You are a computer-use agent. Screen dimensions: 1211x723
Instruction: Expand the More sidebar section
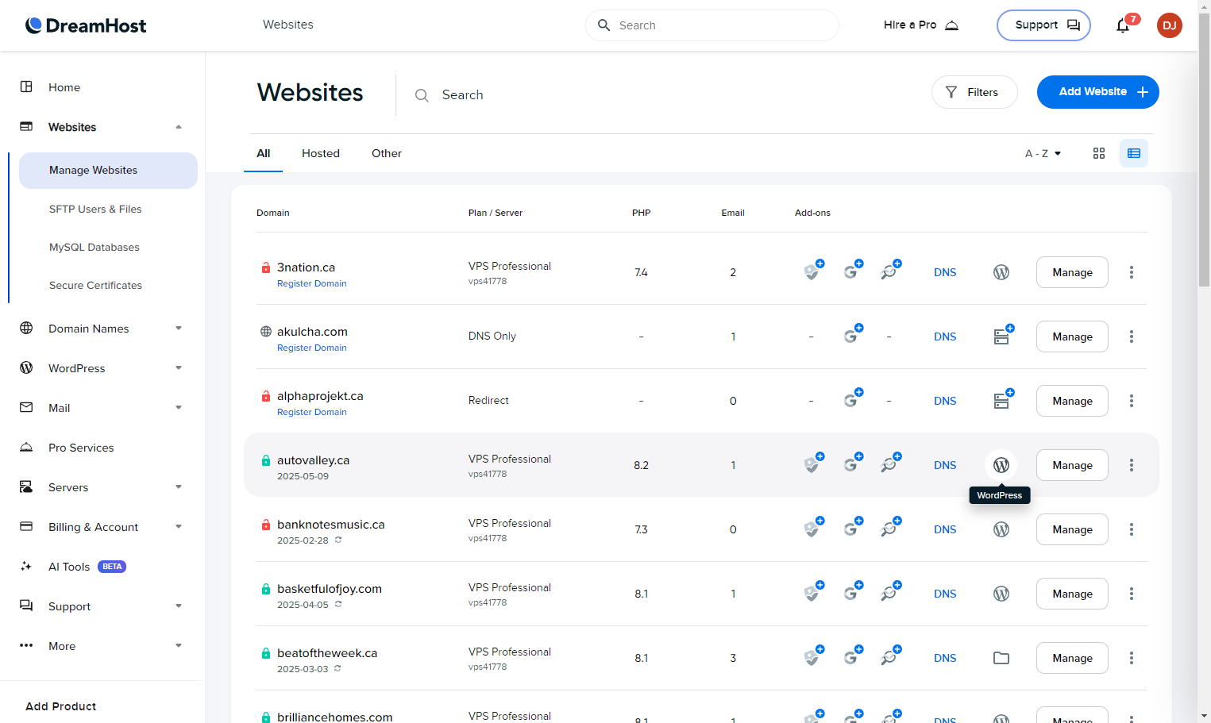179,646
